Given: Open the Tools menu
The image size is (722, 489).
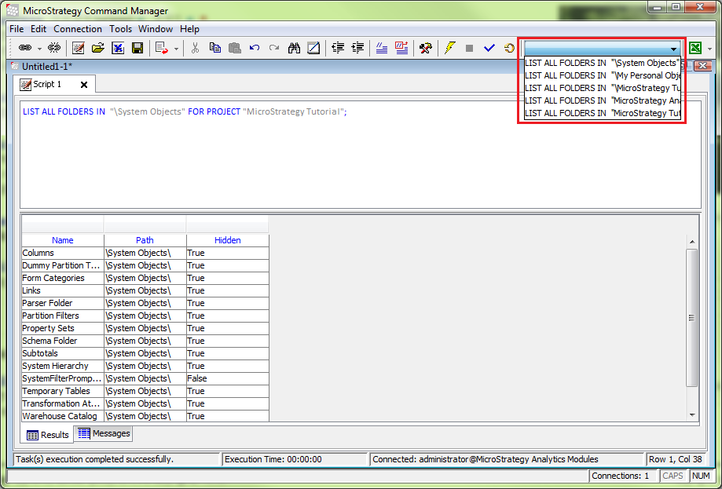Looking at the screenshot, I should coord(120,28).
